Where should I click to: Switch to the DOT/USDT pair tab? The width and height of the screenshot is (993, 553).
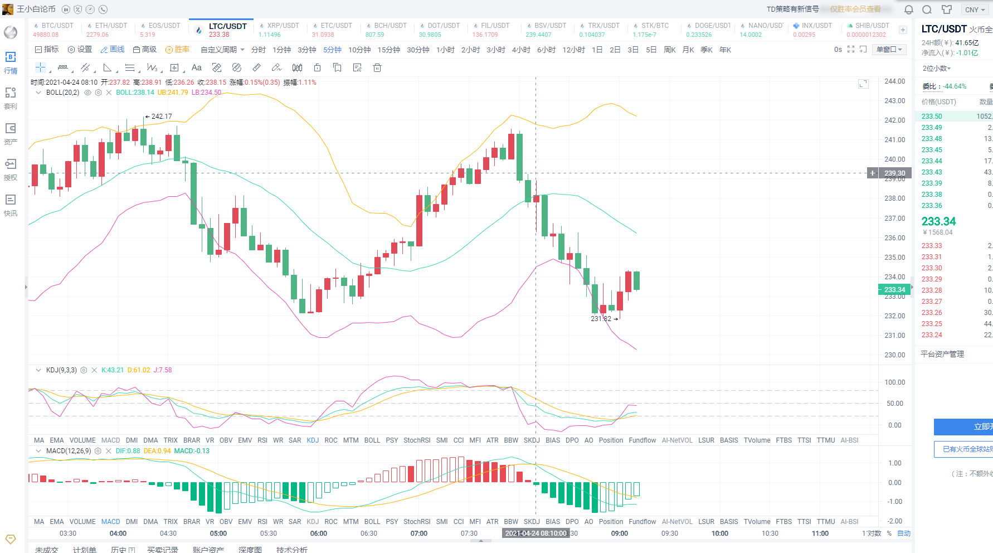tap(440, 30)
